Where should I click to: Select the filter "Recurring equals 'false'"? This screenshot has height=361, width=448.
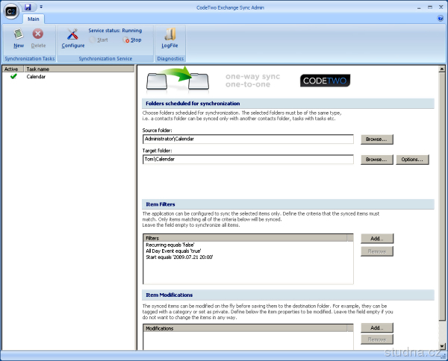[170, 245]
